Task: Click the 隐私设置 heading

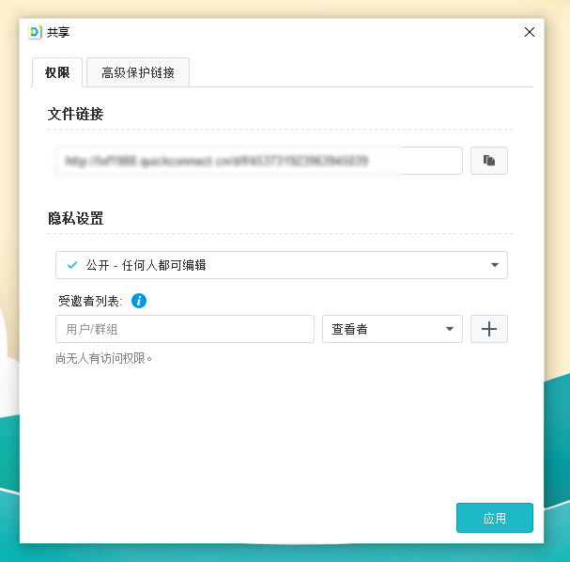Action: click(x=76, y=218)
